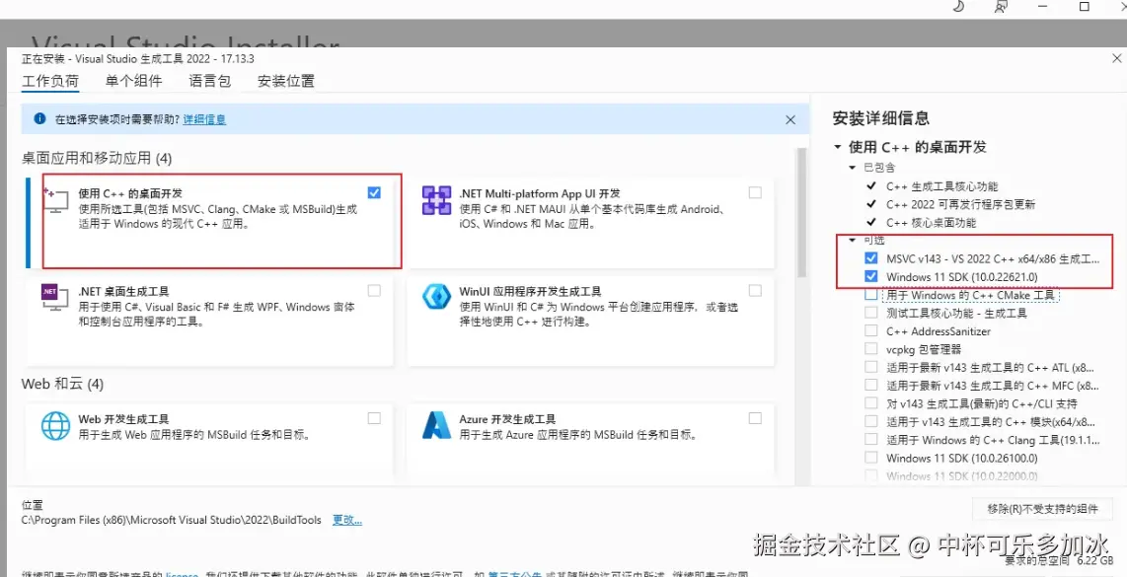Image resolution: width=1127 pixels, height=577 pixels.
Task: Click the night mode moon icon in title bar
Action: tap(959, 7)
